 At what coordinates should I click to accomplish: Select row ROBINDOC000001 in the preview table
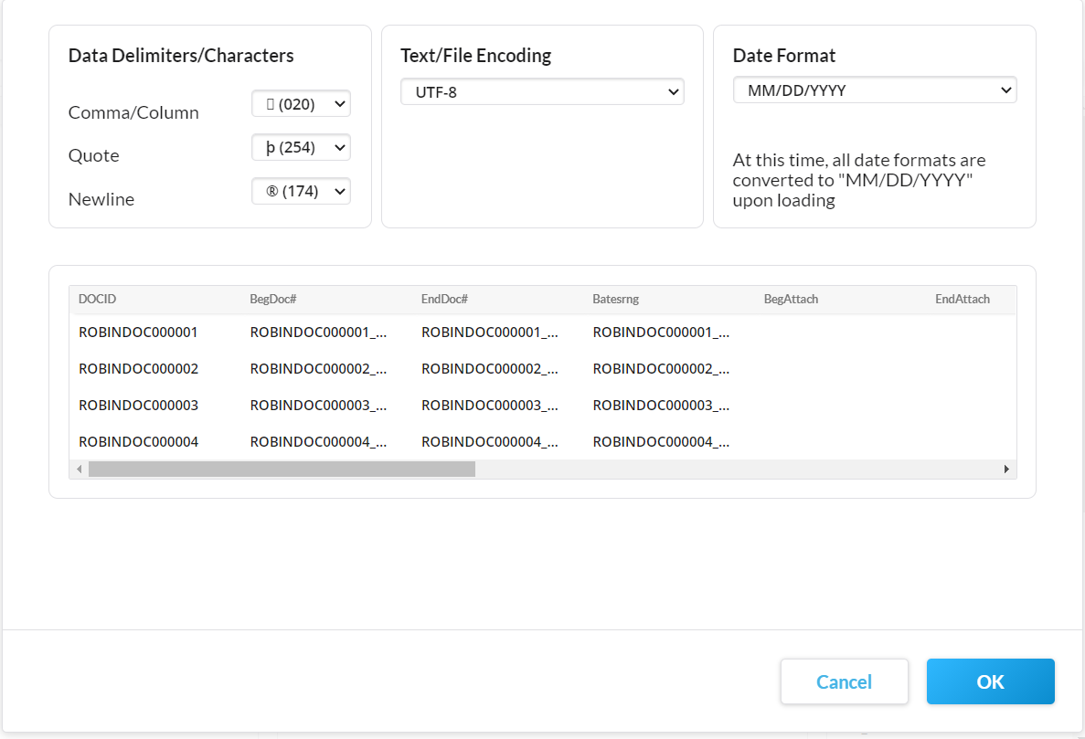pos(138,332)
